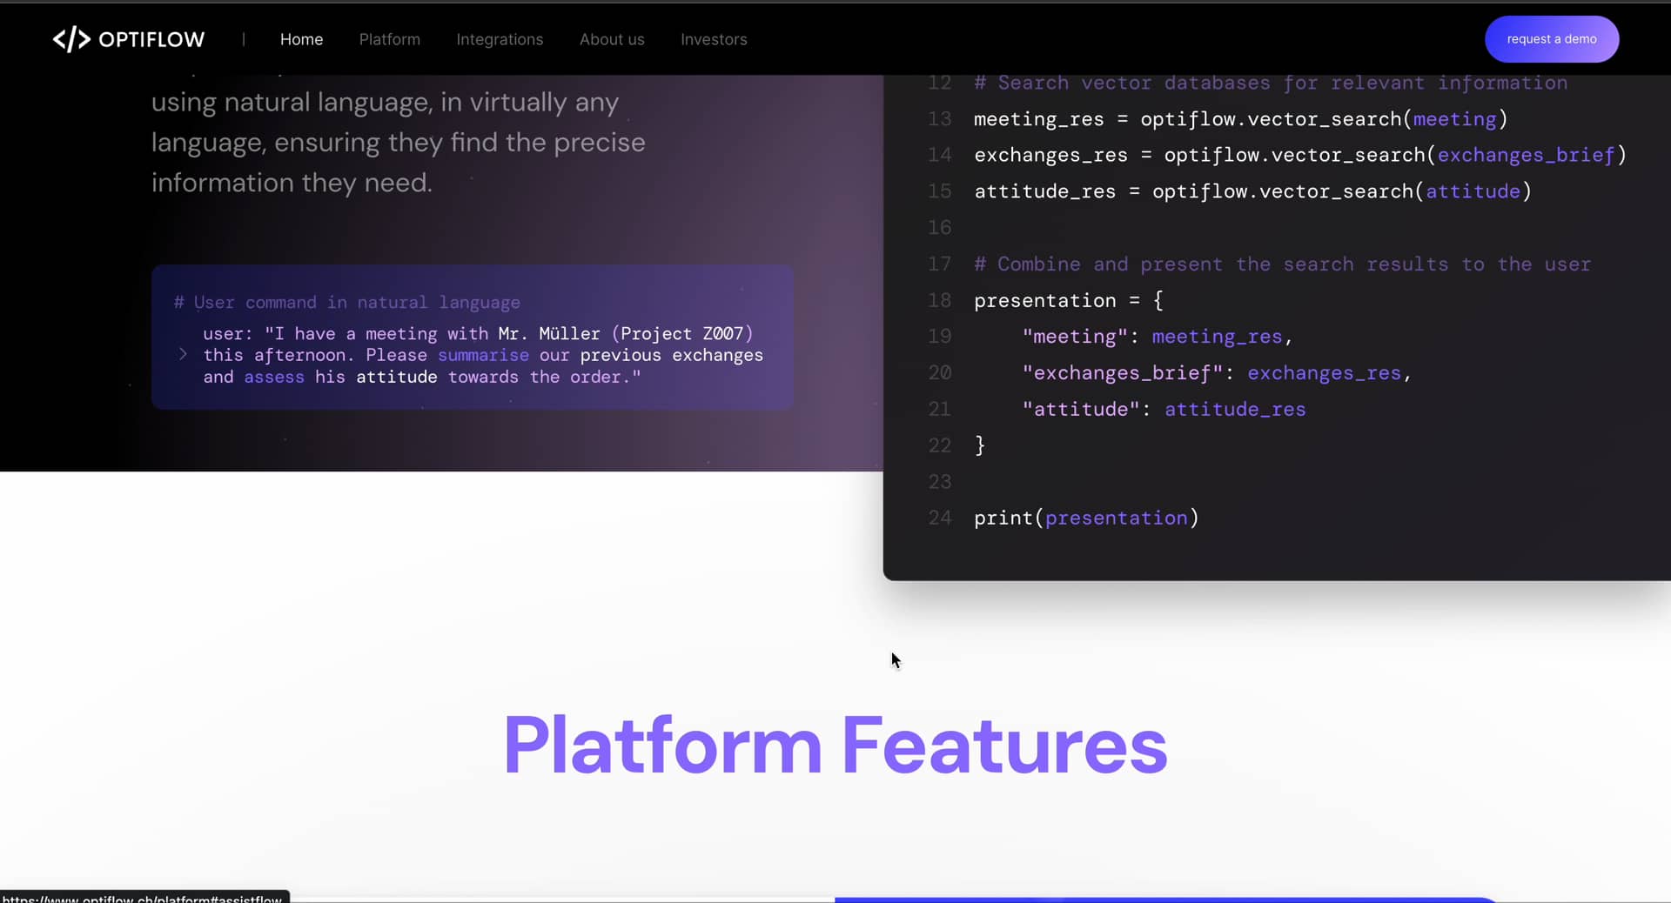Click the highlighted word 'assess' in the prompt
Image resolution: width=1671 pixels, height=903 pixels.
273,377
